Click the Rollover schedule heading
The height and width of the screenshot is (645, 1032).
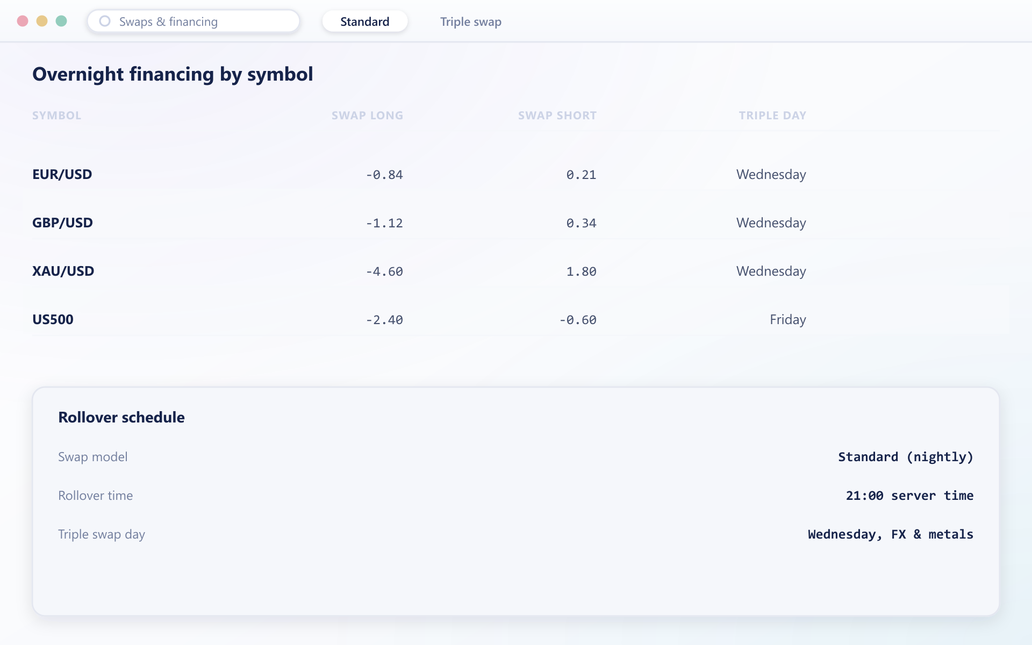coord(121,417)
